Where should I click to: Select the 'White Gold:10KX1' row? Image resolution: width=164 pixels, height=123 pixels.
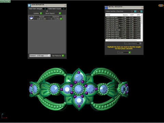(x=123, y=32)
